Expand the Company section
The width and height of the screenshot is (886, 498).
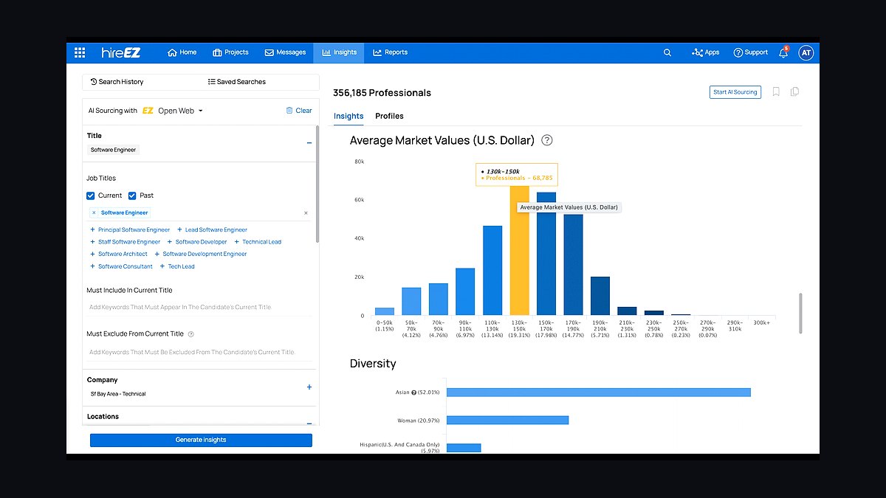coord(309,387)
